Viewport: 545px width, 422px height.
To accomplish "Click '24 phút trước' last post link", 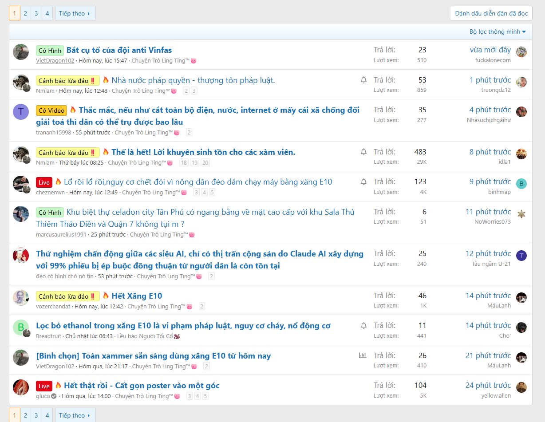I will tap(488, 386).
